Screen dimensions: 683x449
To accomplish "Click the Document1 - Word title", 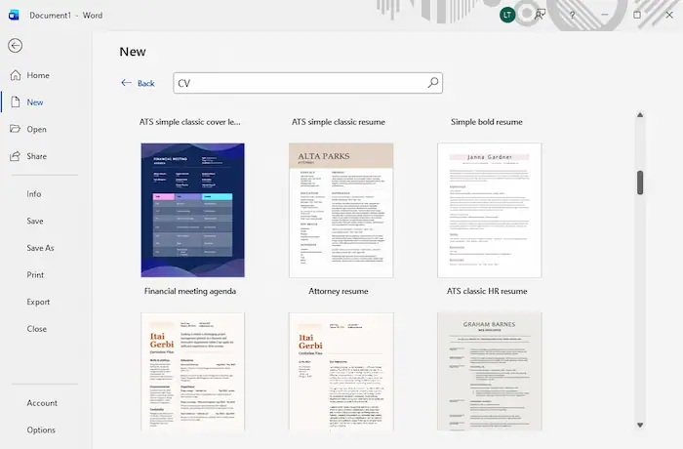I will point(66,16).
